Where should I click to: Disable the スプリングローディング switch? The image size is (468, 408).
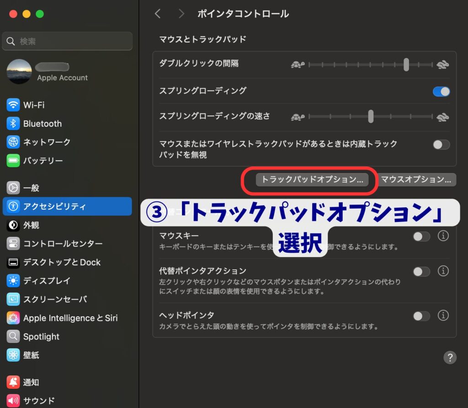click(x=441, y=91)
